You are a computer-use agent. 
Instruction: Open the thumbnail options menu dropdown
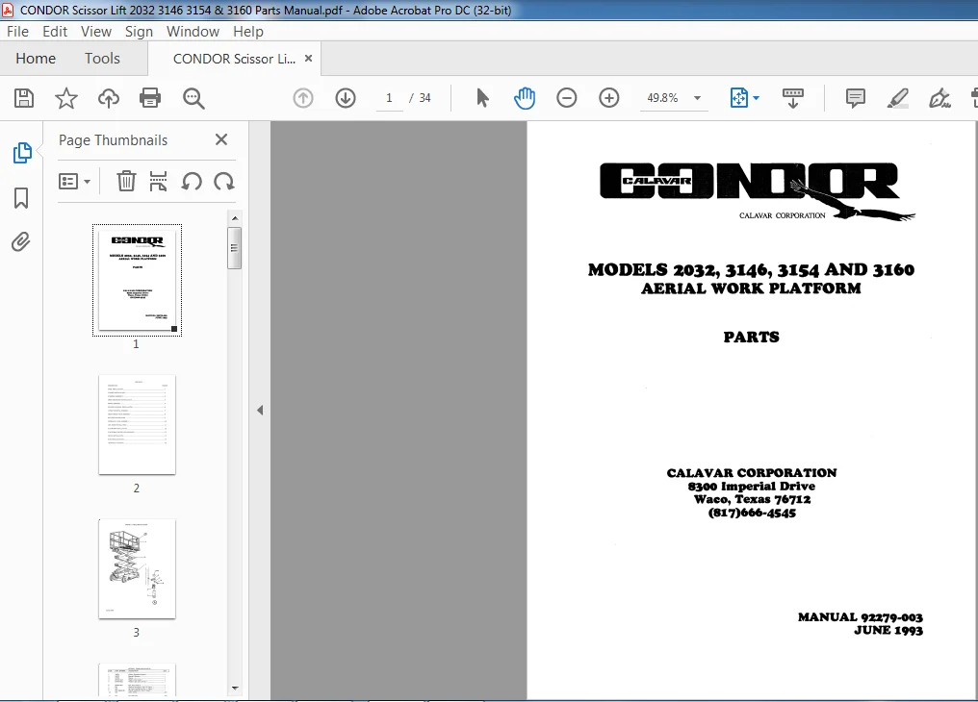coord(74,181)
